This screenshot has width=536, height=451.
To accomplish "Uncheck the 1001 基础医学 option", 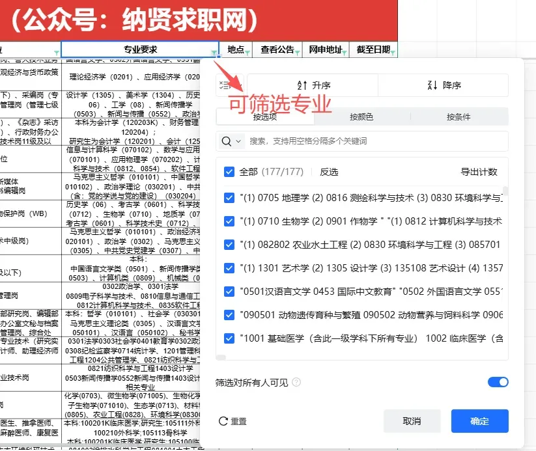I will (229, 338).
